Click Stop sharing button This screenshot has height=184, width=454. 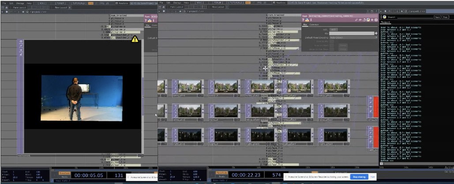point(359,177)
